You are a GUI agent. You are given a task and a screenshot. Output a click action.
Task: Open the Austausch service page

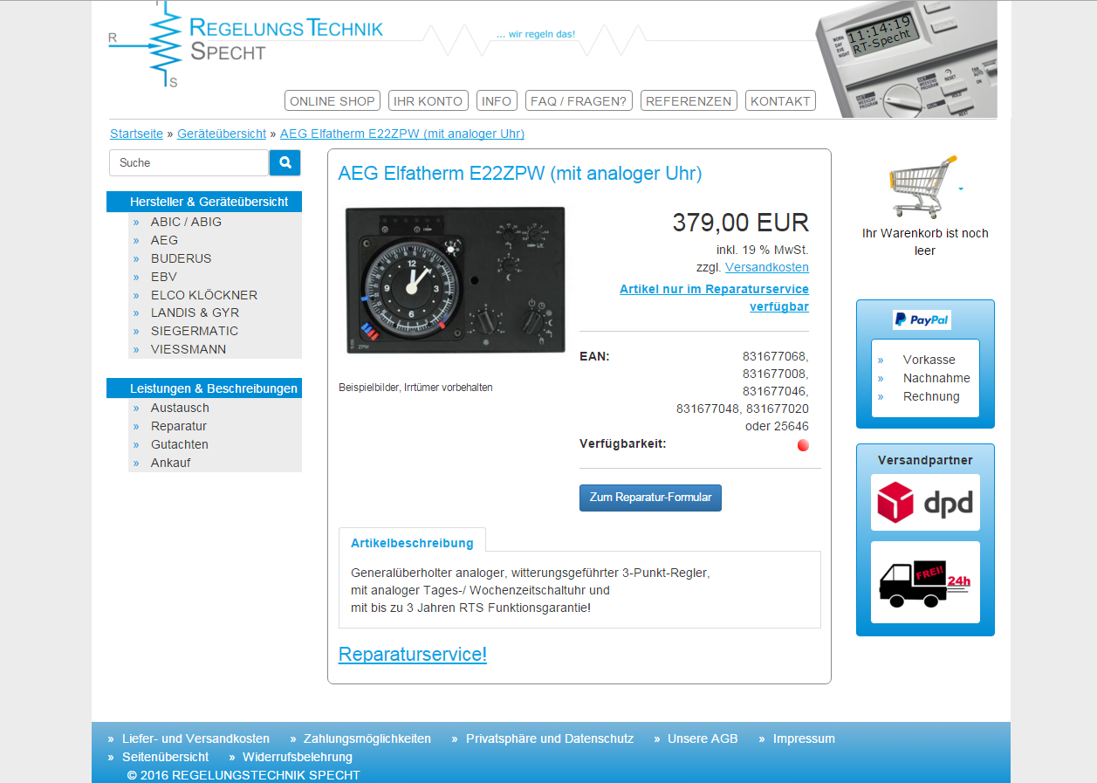click(x=180, y=408)
